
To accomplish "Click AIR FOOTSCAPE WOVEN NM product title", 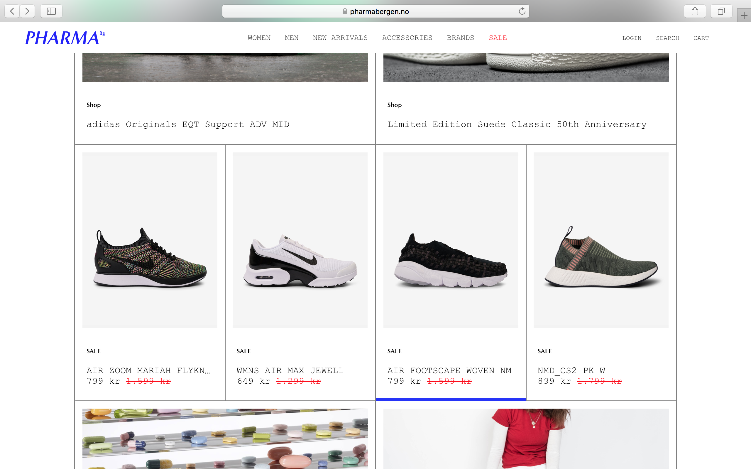I will tap(449, 370).
